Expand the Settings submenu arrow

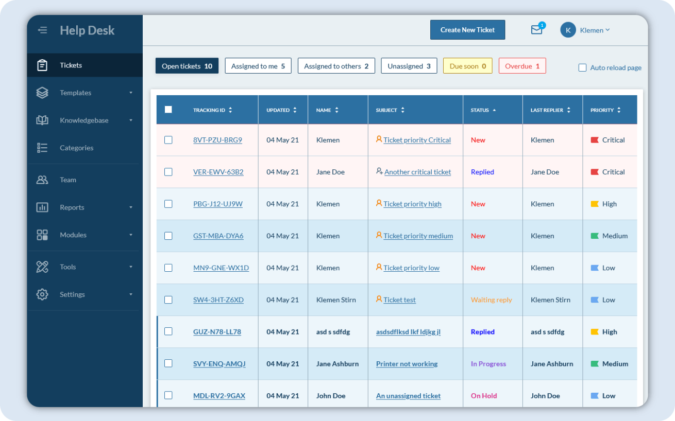pos(130,294)
